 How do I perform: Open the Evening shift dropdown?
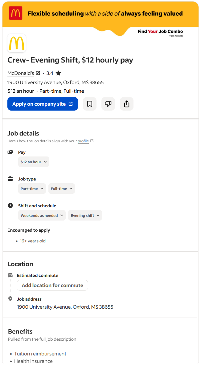[85, 215]
